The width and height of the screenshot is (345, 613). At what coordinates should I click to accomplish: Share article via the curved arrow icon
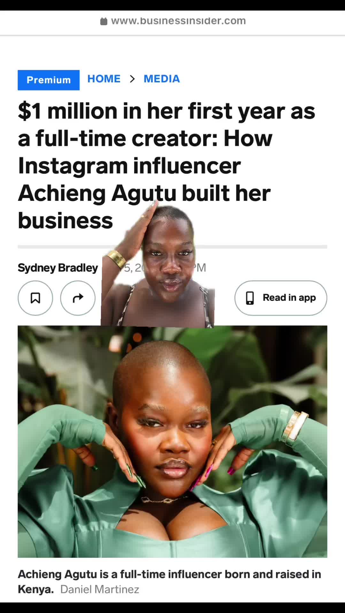tap(78, 298)
